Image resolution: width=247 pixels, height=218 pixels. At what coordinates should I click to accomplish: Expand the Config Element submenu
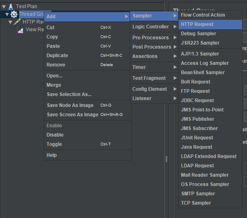click(154, 89)
